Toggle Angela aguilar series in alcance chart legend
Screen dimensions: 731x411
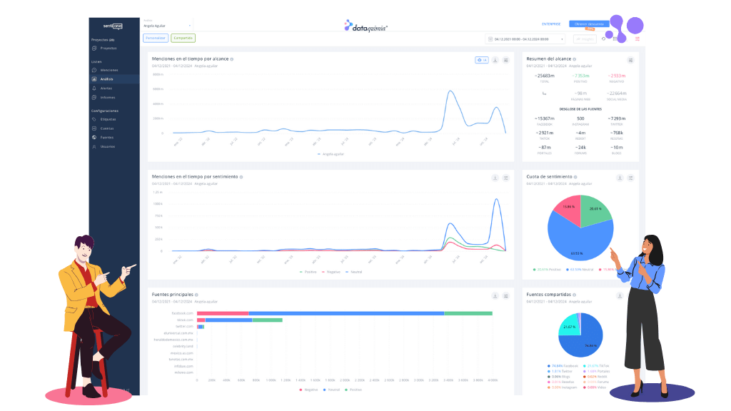pos(331,153)
